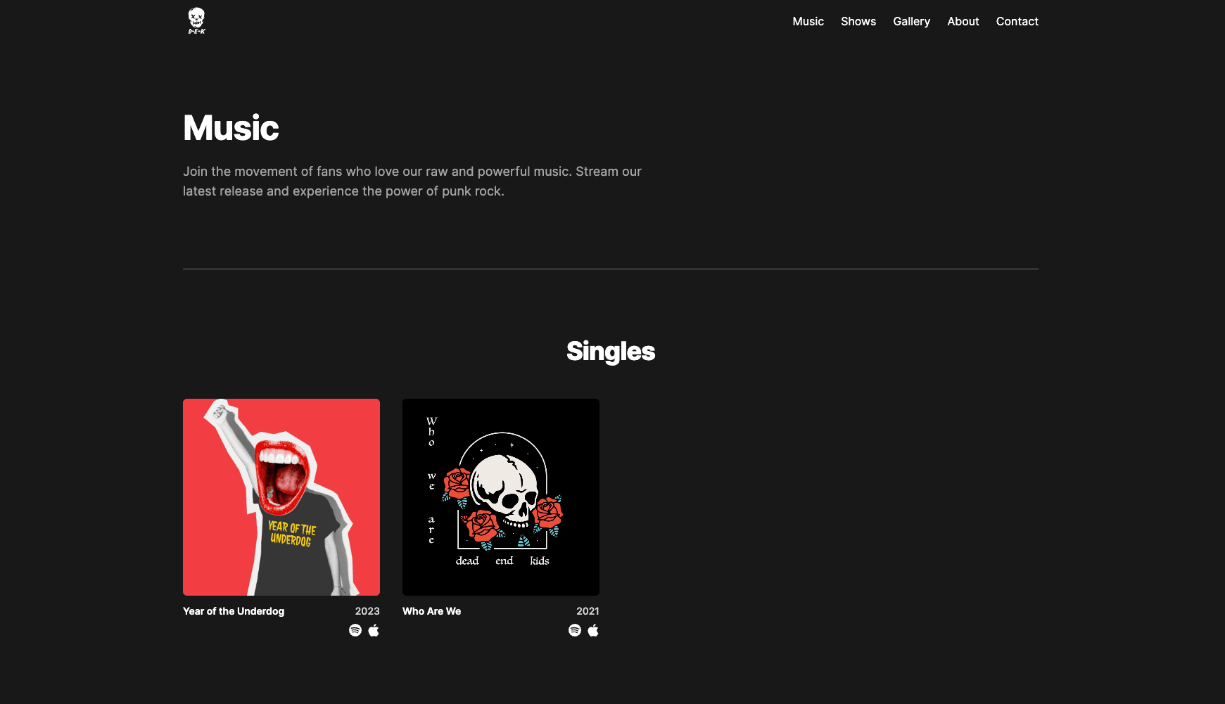Go to the Music nav item
Screen dimensions: 1225x704
[x=808, y=21]
